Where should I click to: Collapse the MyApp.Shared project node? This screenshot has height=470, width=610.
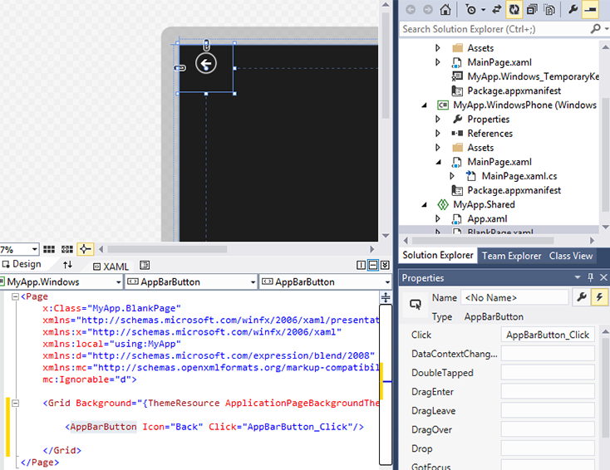click(x=425, y=204)
